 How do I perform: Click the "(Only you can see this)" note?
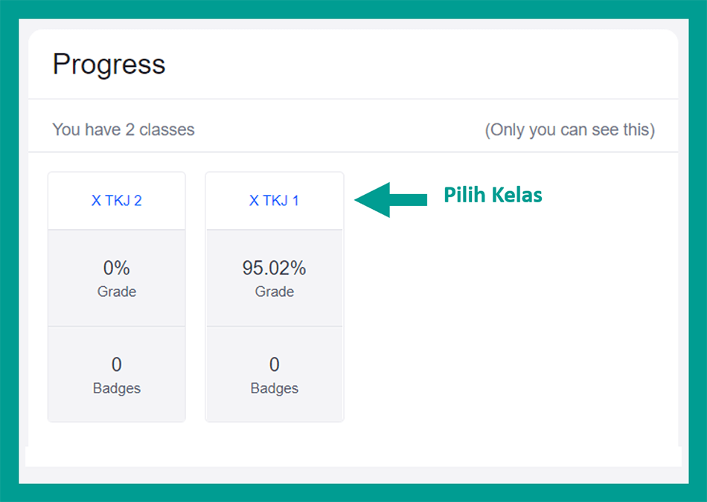[x=569, y=129]
